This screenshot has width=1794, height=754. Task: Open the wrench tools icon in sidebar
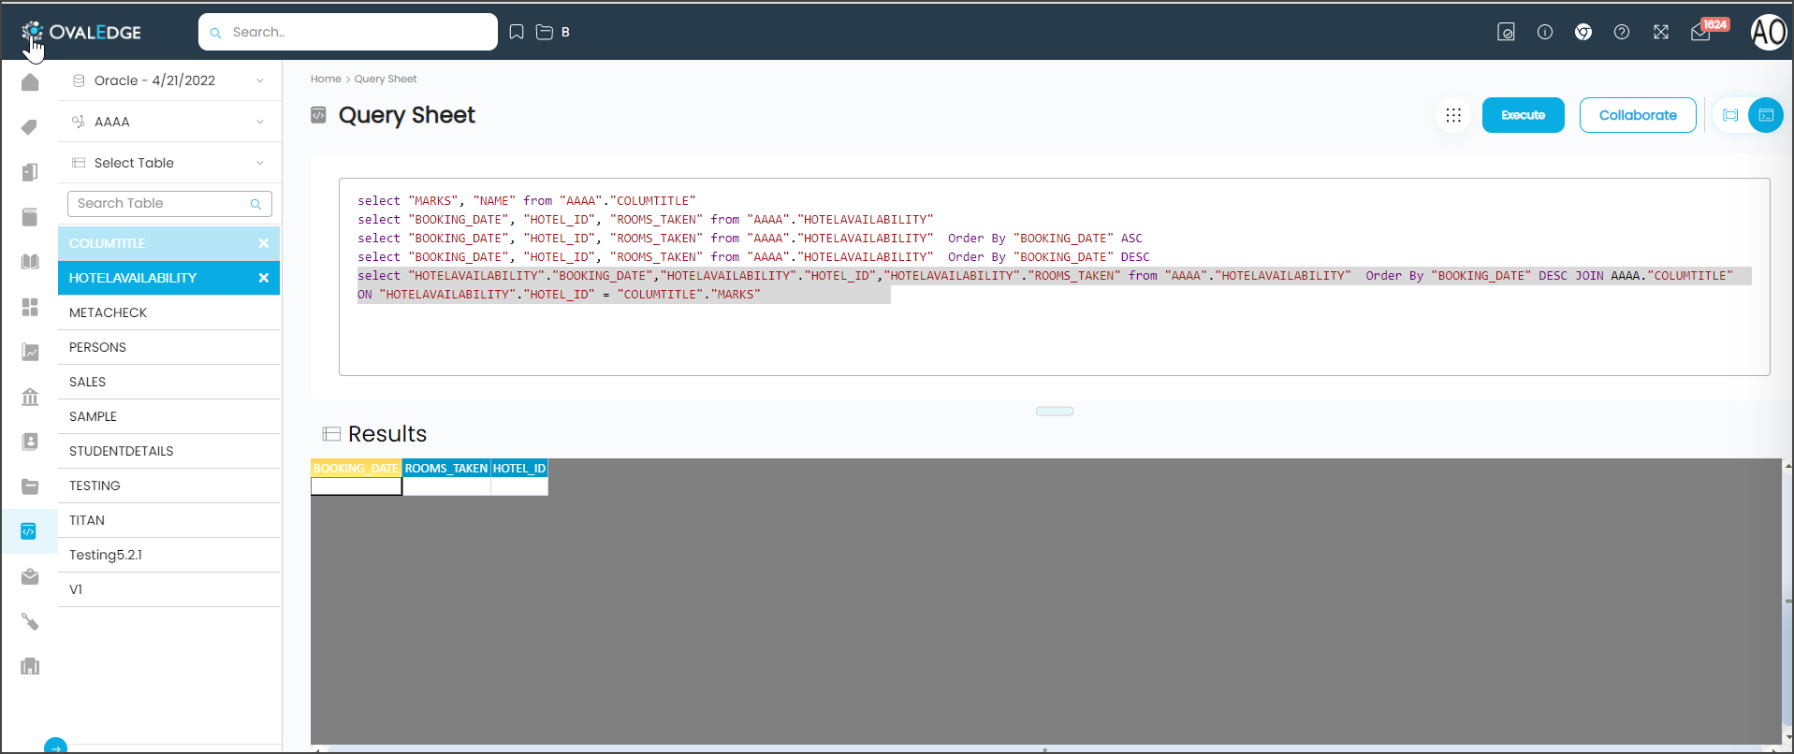30,621
